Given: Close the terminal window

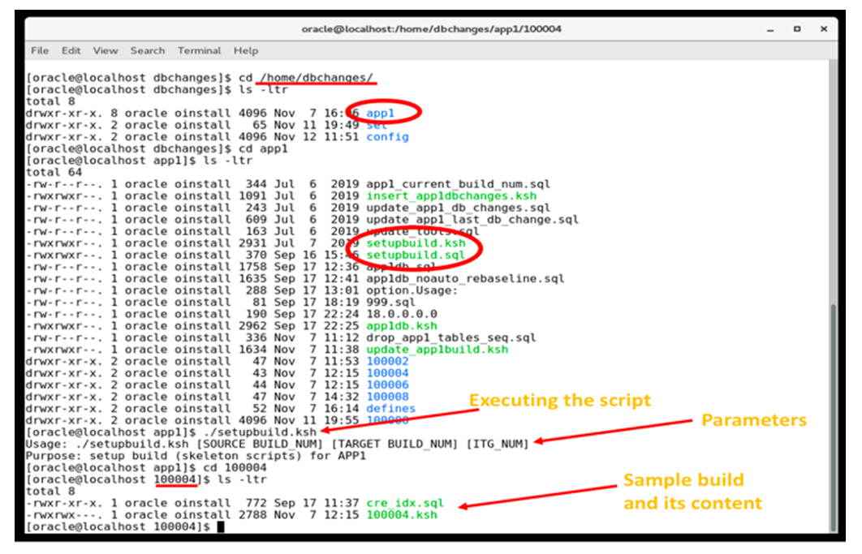Looking at the screenshot, I should (824, 29).
